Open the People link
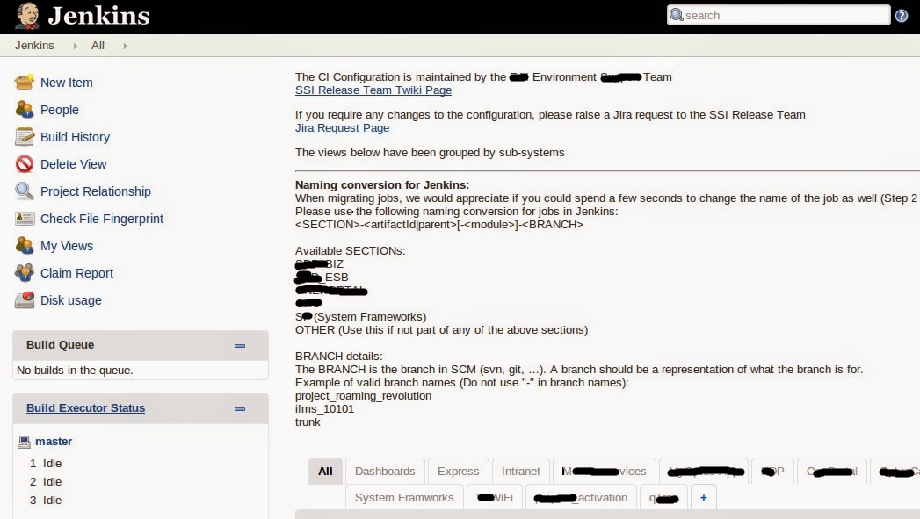Screen dimensions: 920x519 click(x=59, y=110)
